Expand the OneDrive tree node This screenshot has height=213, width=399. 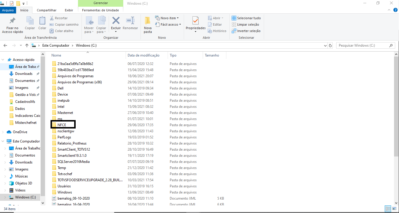click(x=3, y=132)
